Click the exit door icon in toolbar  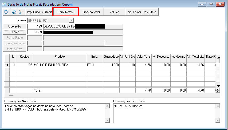[x=7, y=12]
